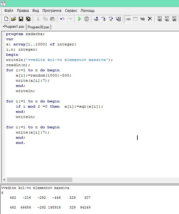The height and width of the screenshot is (214, 179).
Task: Click the black X toolbar icon
Action: point(150,19)
